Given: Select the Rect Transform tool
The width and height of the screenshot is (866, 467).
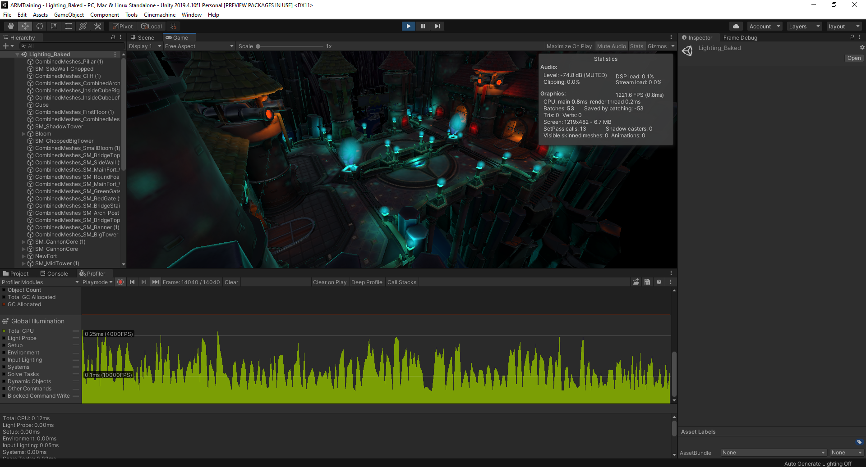Looking at the screenshot, I should coord(68,26).
